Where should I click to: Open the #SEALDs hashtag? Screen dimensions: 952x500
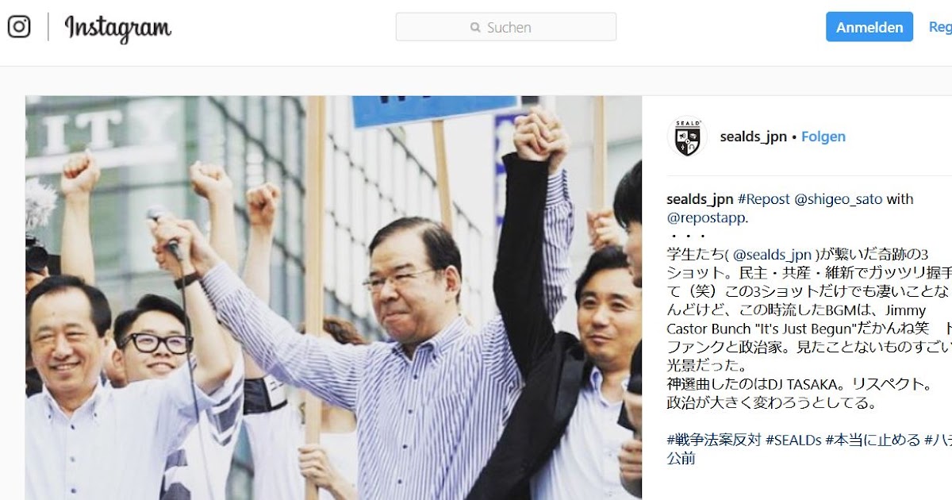(x=793, y=439)
